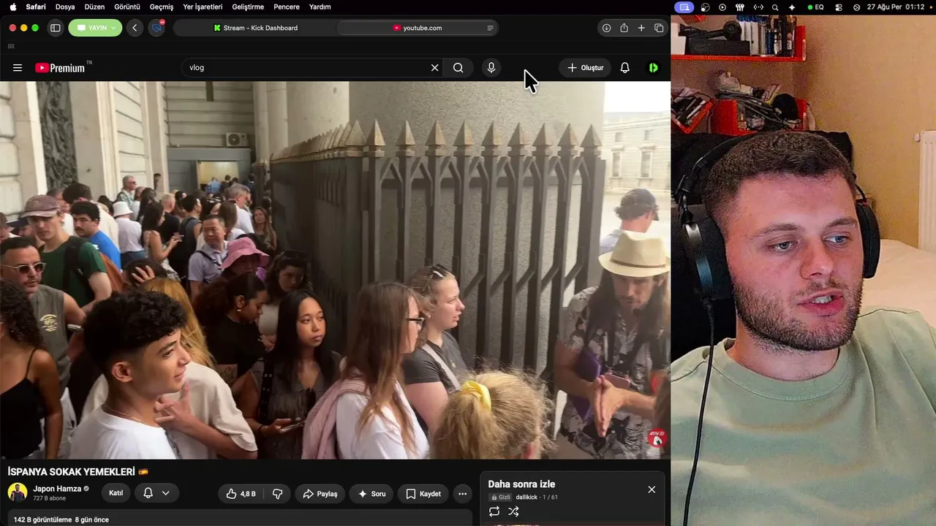Open the YouTube account avatar menu

pyautogui.click(x=653, y=68)
